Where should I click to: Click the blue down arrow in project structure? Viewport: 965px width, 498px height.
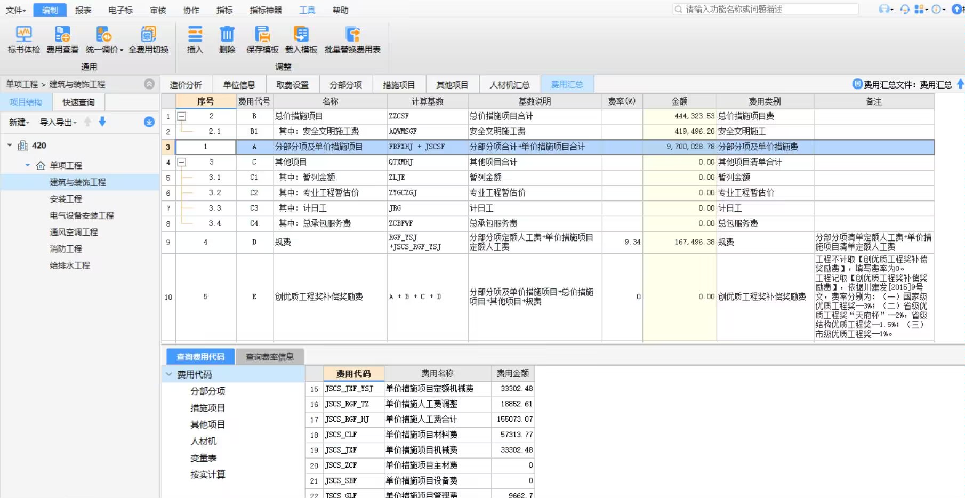102,122
